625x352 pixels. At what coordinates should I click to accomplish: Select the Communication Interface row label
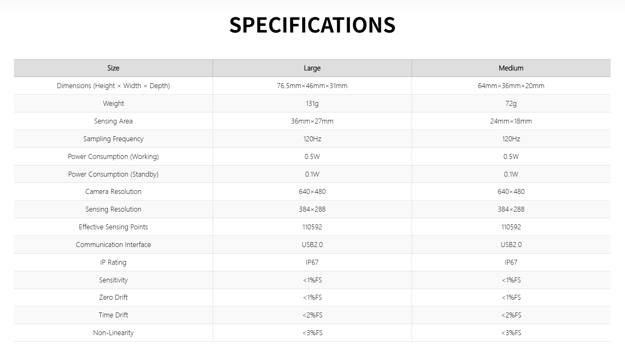(113, 245)
